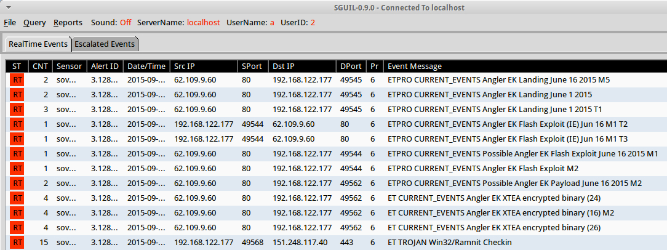
Task: Click the count 15 cell
Action: (43, 243)
